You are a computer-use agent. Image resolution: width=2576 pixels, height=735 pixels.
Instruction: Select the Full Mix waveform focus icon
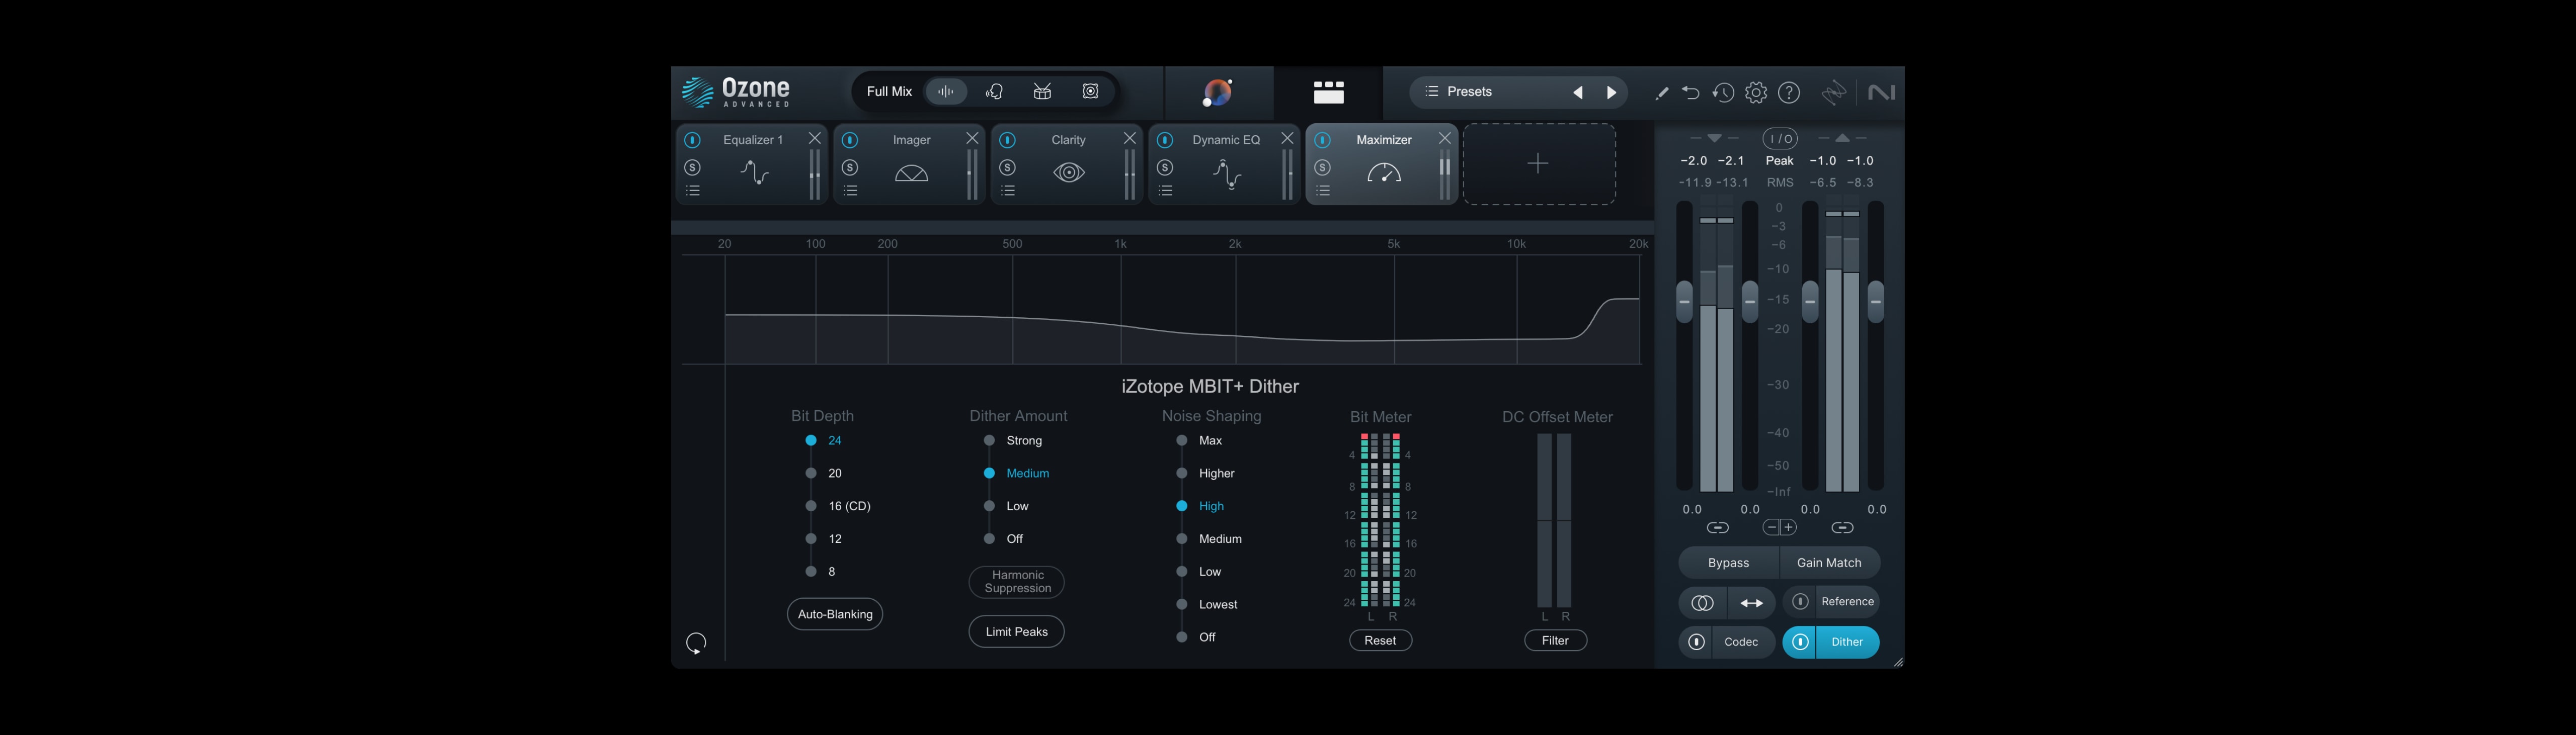[945, 92]
